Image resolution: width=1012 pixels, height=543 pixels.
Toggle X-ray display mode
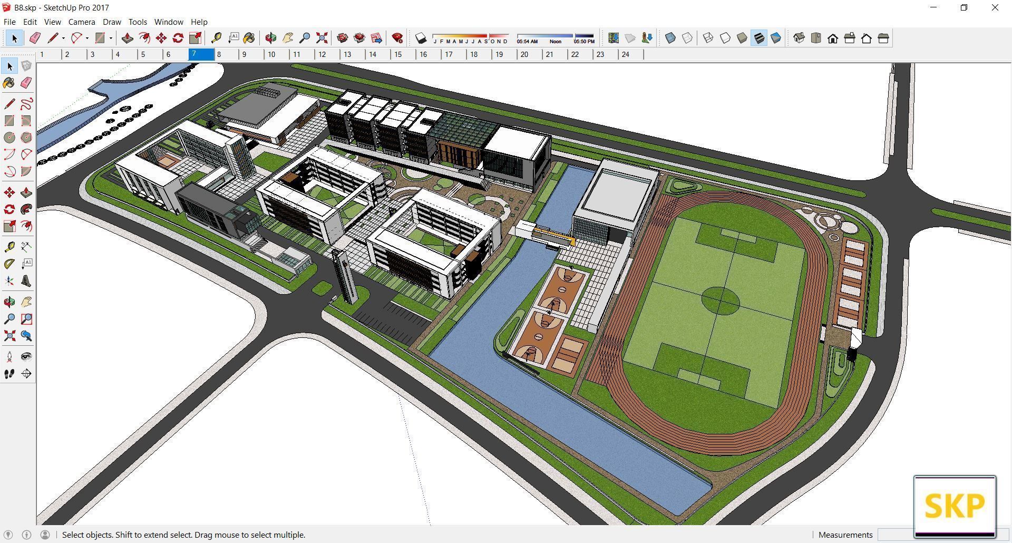tap(670, 38)
